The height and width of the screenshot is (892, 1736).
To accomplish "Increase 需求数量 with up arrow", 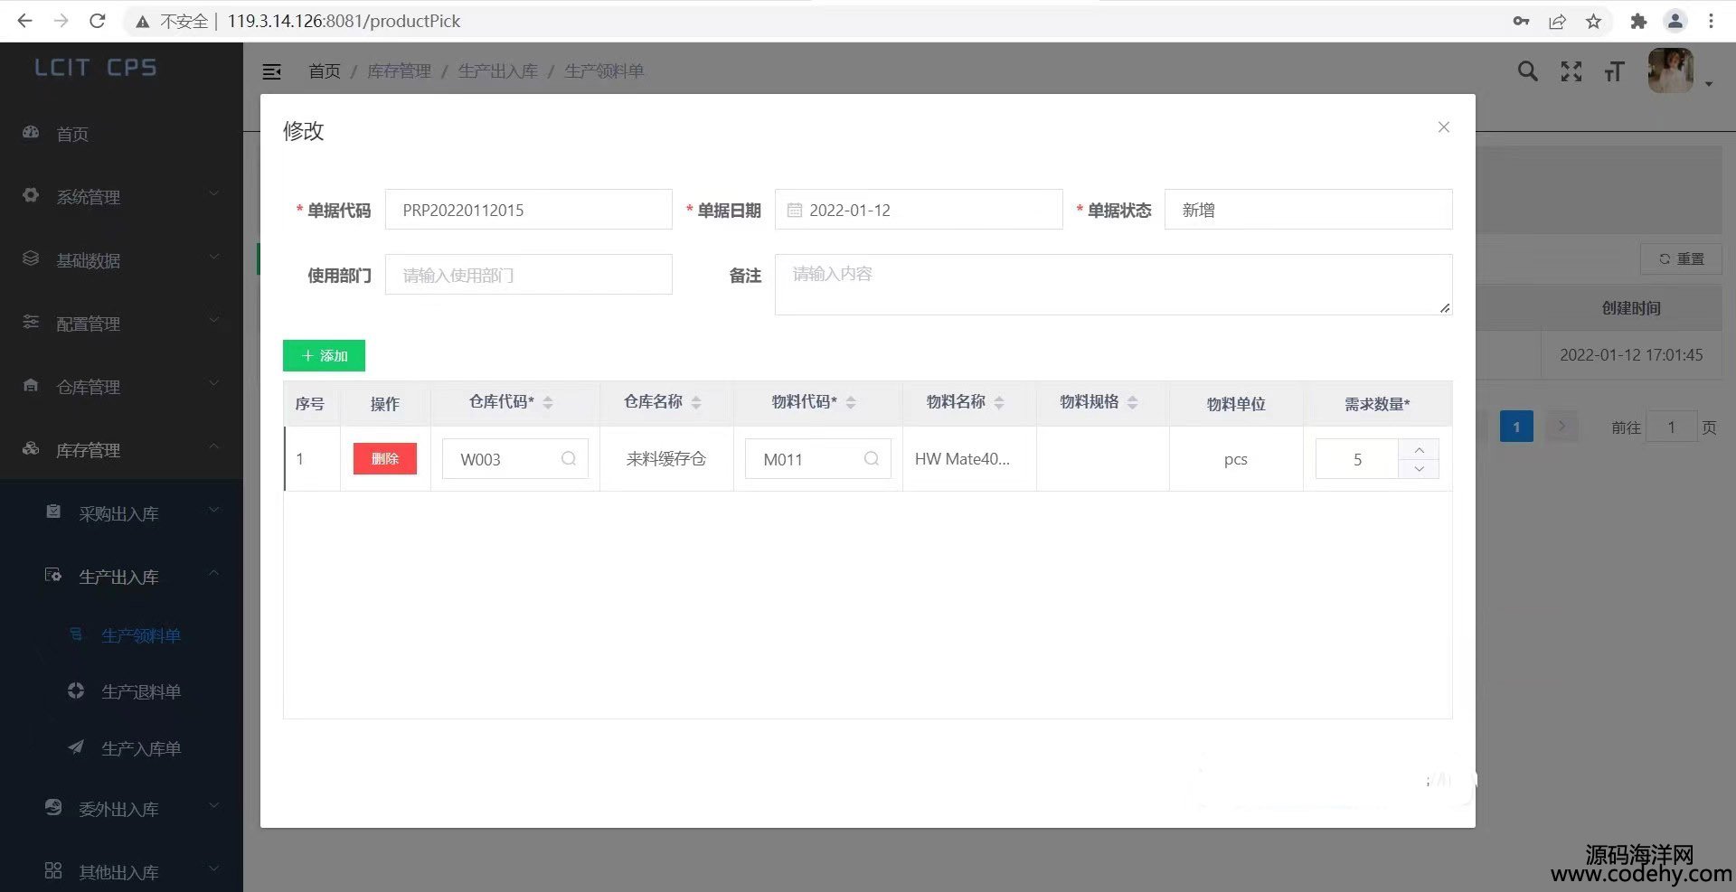I will (1419, 449).
